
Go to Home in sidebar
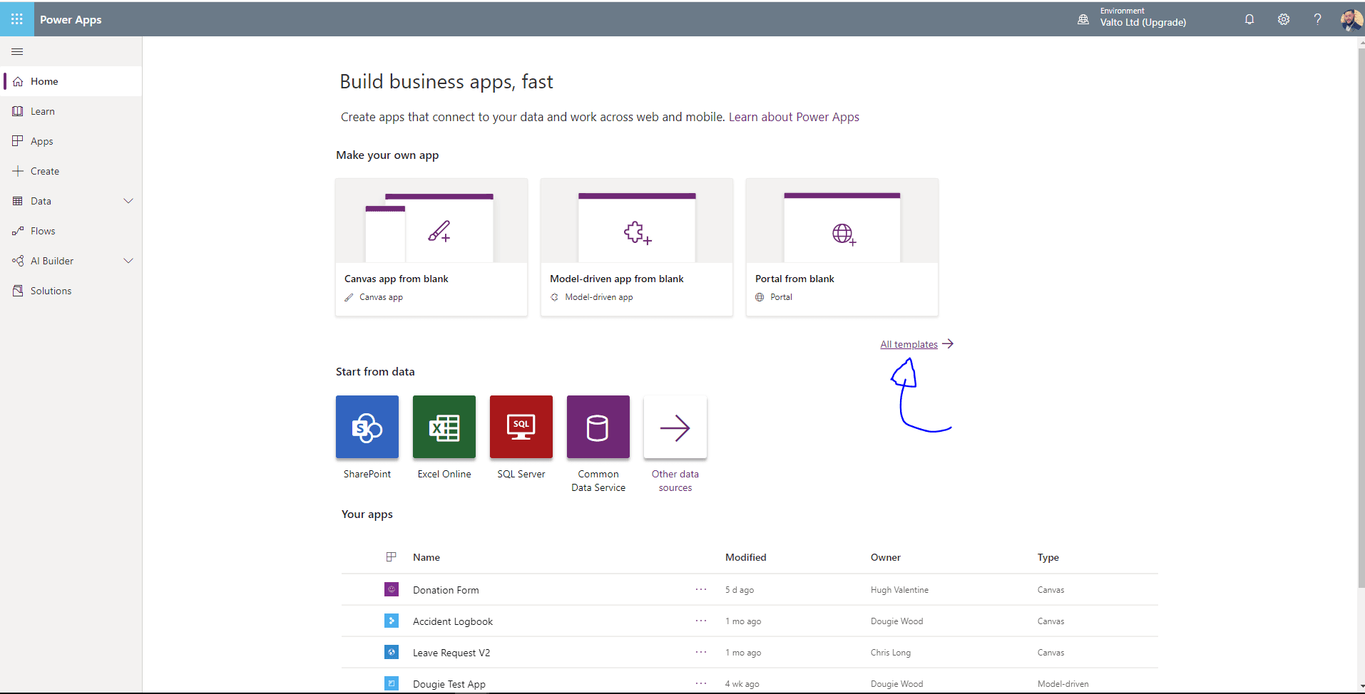tap(71, 81)
